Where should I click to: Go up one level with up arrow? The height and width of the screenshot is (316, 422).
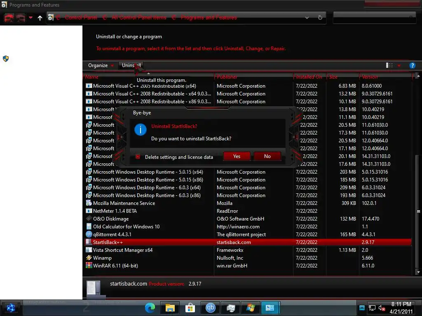point(40,18)
